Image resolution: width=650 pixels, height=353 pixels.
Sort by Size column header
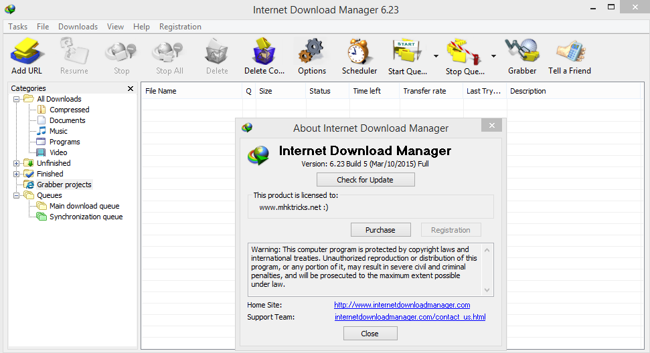coord(280,91)
